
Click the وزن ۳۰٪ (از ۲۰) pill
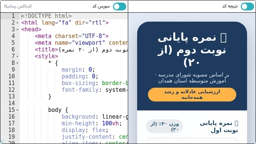click(x=164, y=126)
